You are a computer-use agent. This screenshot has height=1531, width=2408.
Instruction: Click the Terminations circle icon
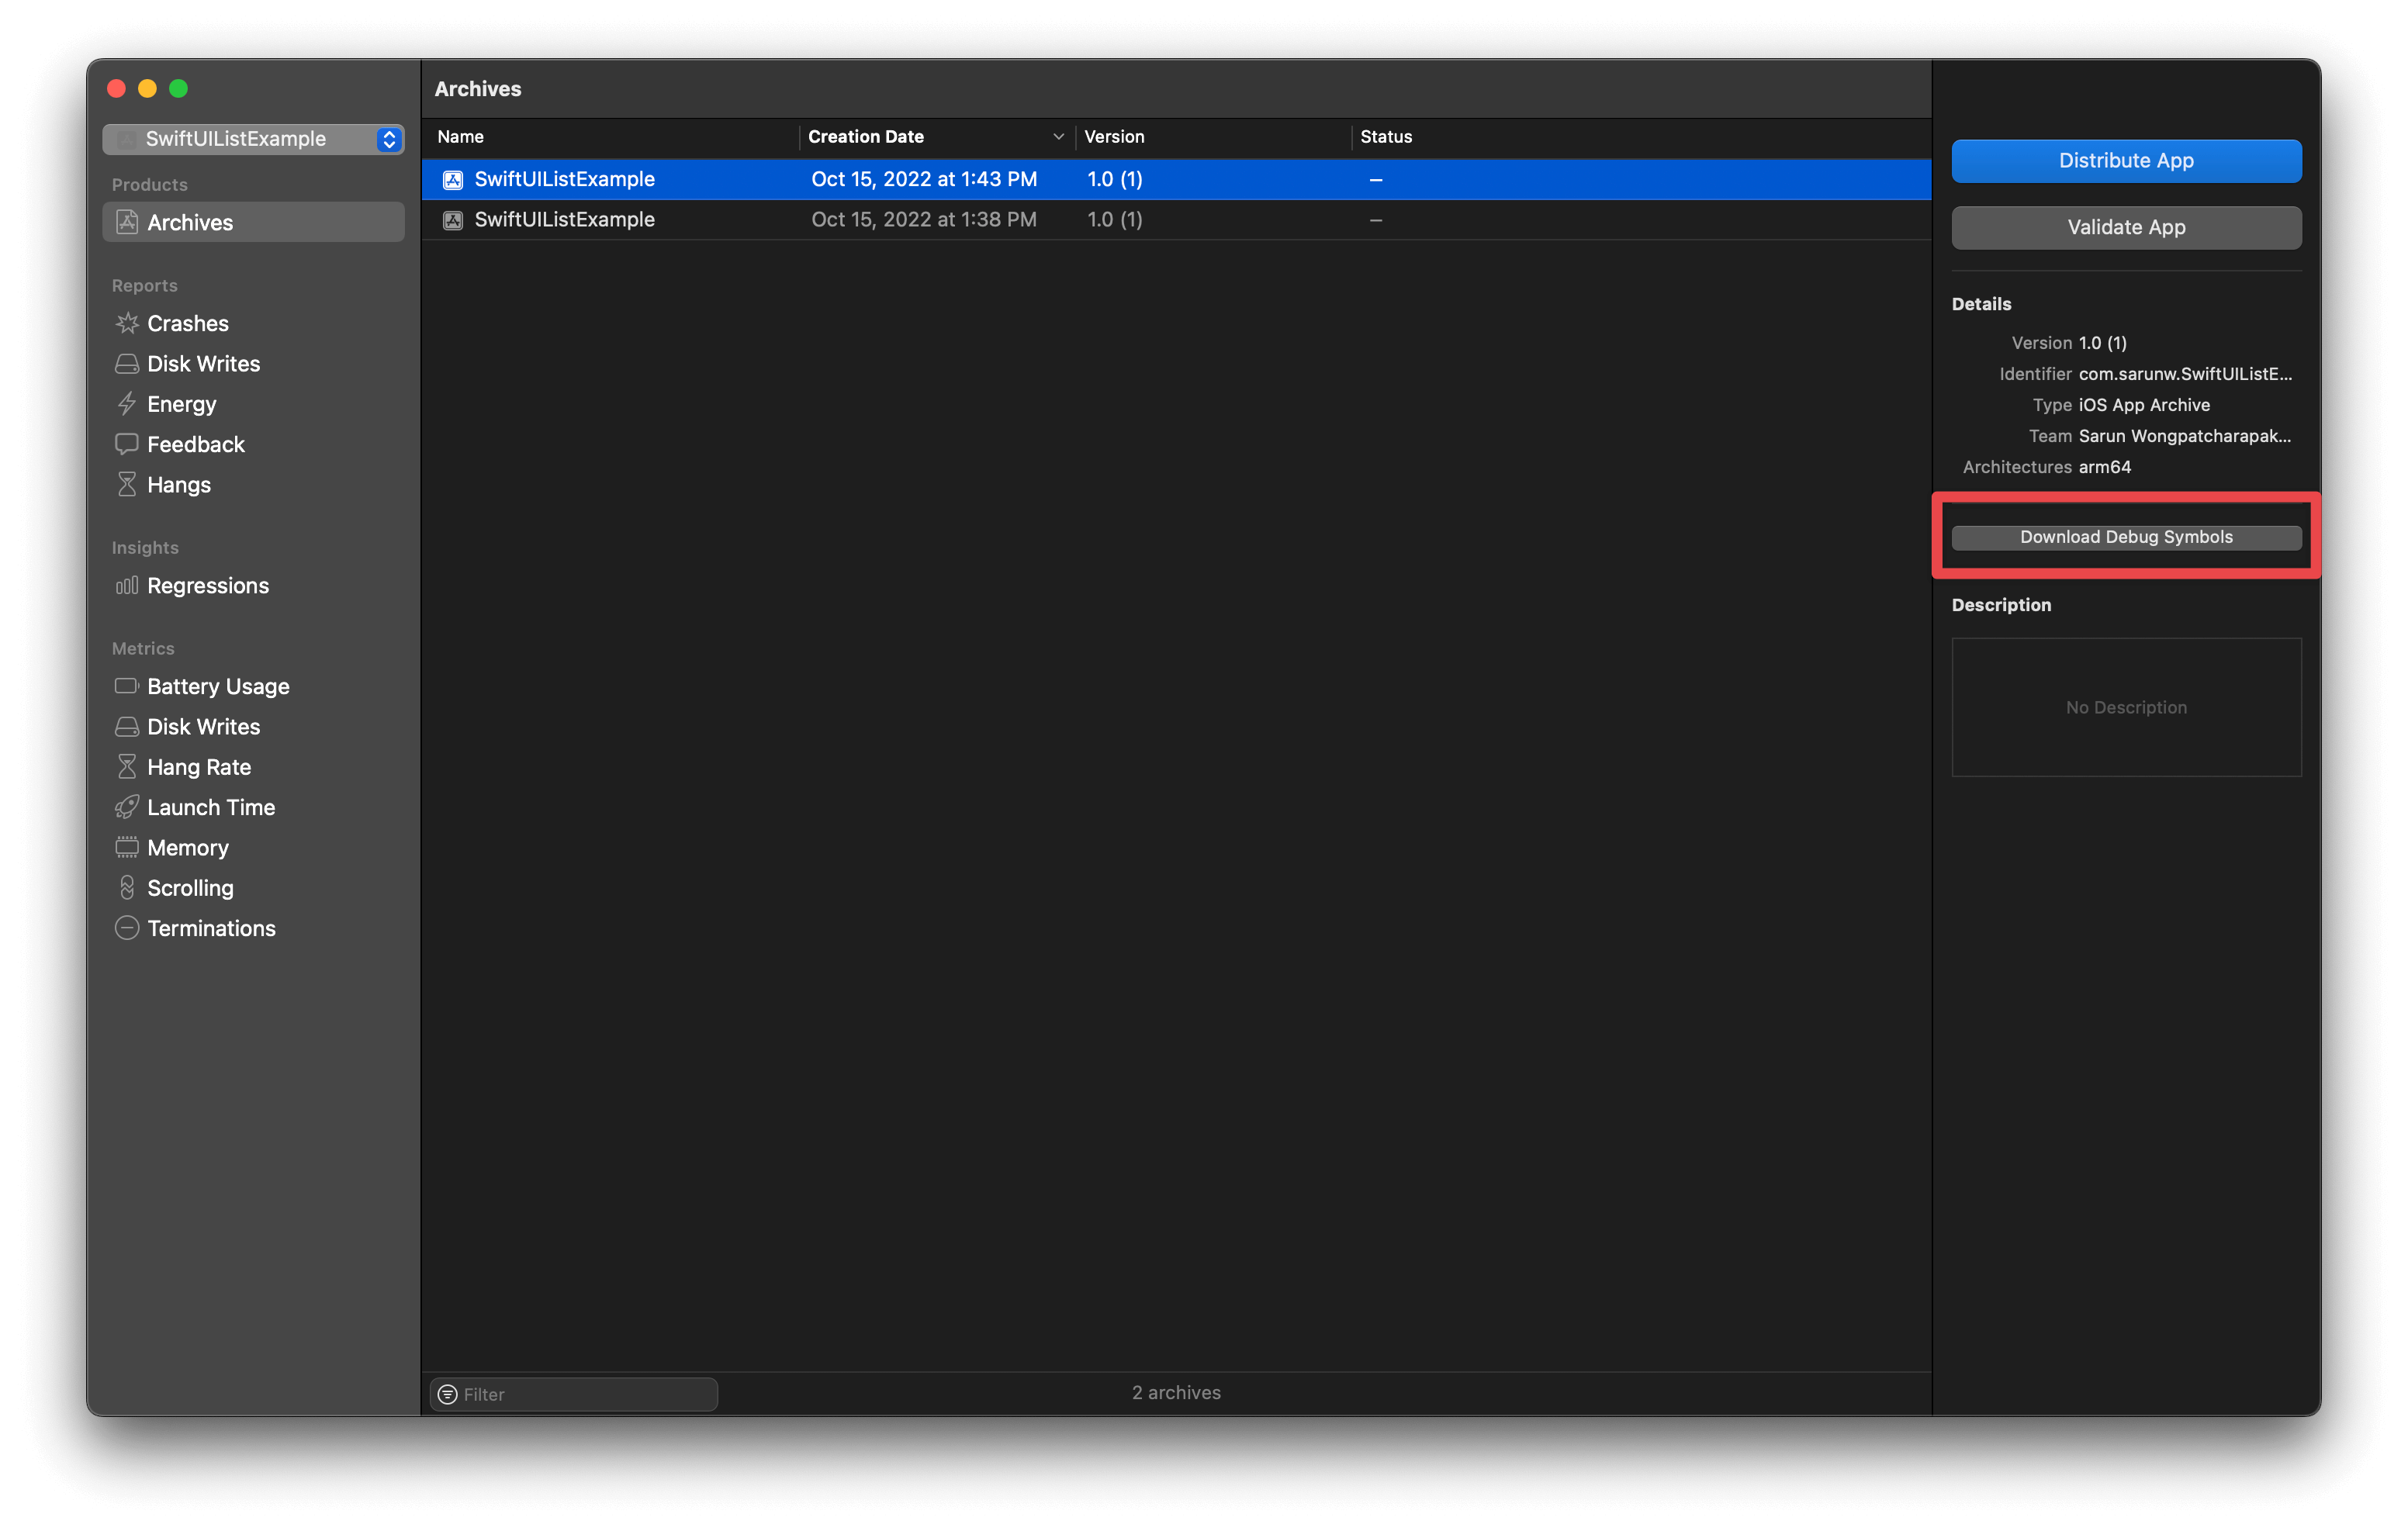(x=127, y=928)
